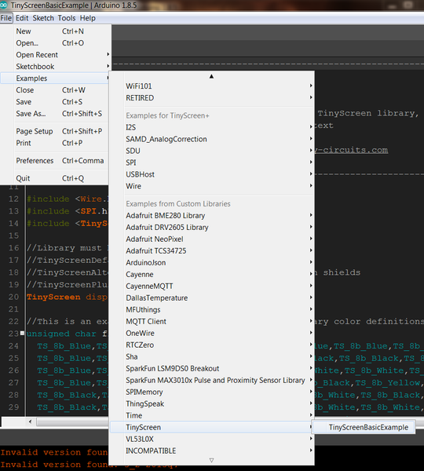Choose Save As... in File menu
Screen dimensions: 424x471
click(55, 114)
